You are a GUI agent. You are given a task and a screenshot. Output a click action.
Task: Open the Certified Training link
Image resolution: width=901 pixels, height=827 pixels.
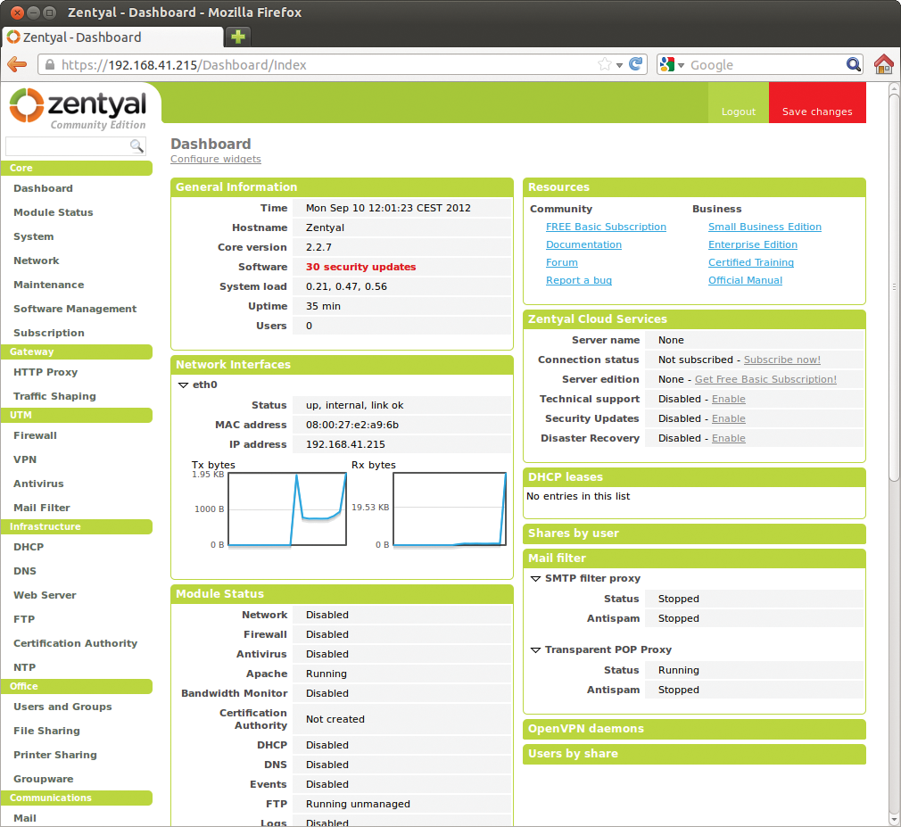(751, 262)
